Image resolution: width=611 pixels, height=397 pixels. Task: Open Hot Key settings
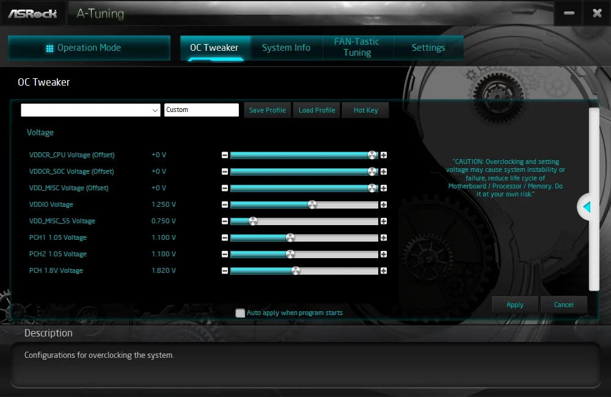coord(365,110)
